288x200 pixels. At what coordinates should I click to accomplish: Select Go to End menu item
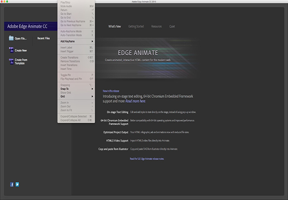click(76, 18)
